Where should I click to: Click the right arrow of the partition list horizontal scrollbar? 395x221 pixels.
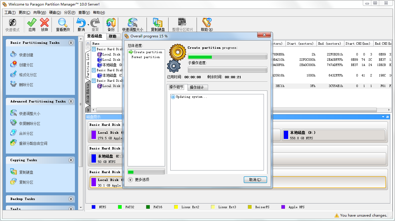(389, 110)
